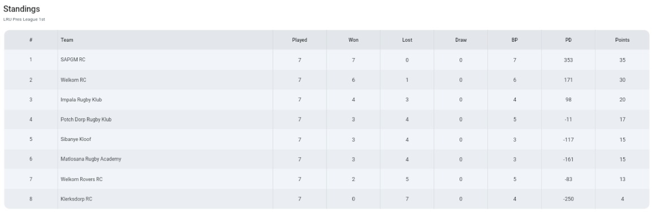Image resolution: width=652 pixels, height=212 pixels.
Task: Open the Impala Rugby Klub row
Action: point(325,100)
